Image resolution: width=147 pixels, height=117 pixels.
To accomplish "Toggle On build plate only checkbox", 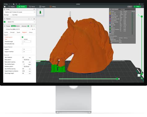I will tap(23, 44).
